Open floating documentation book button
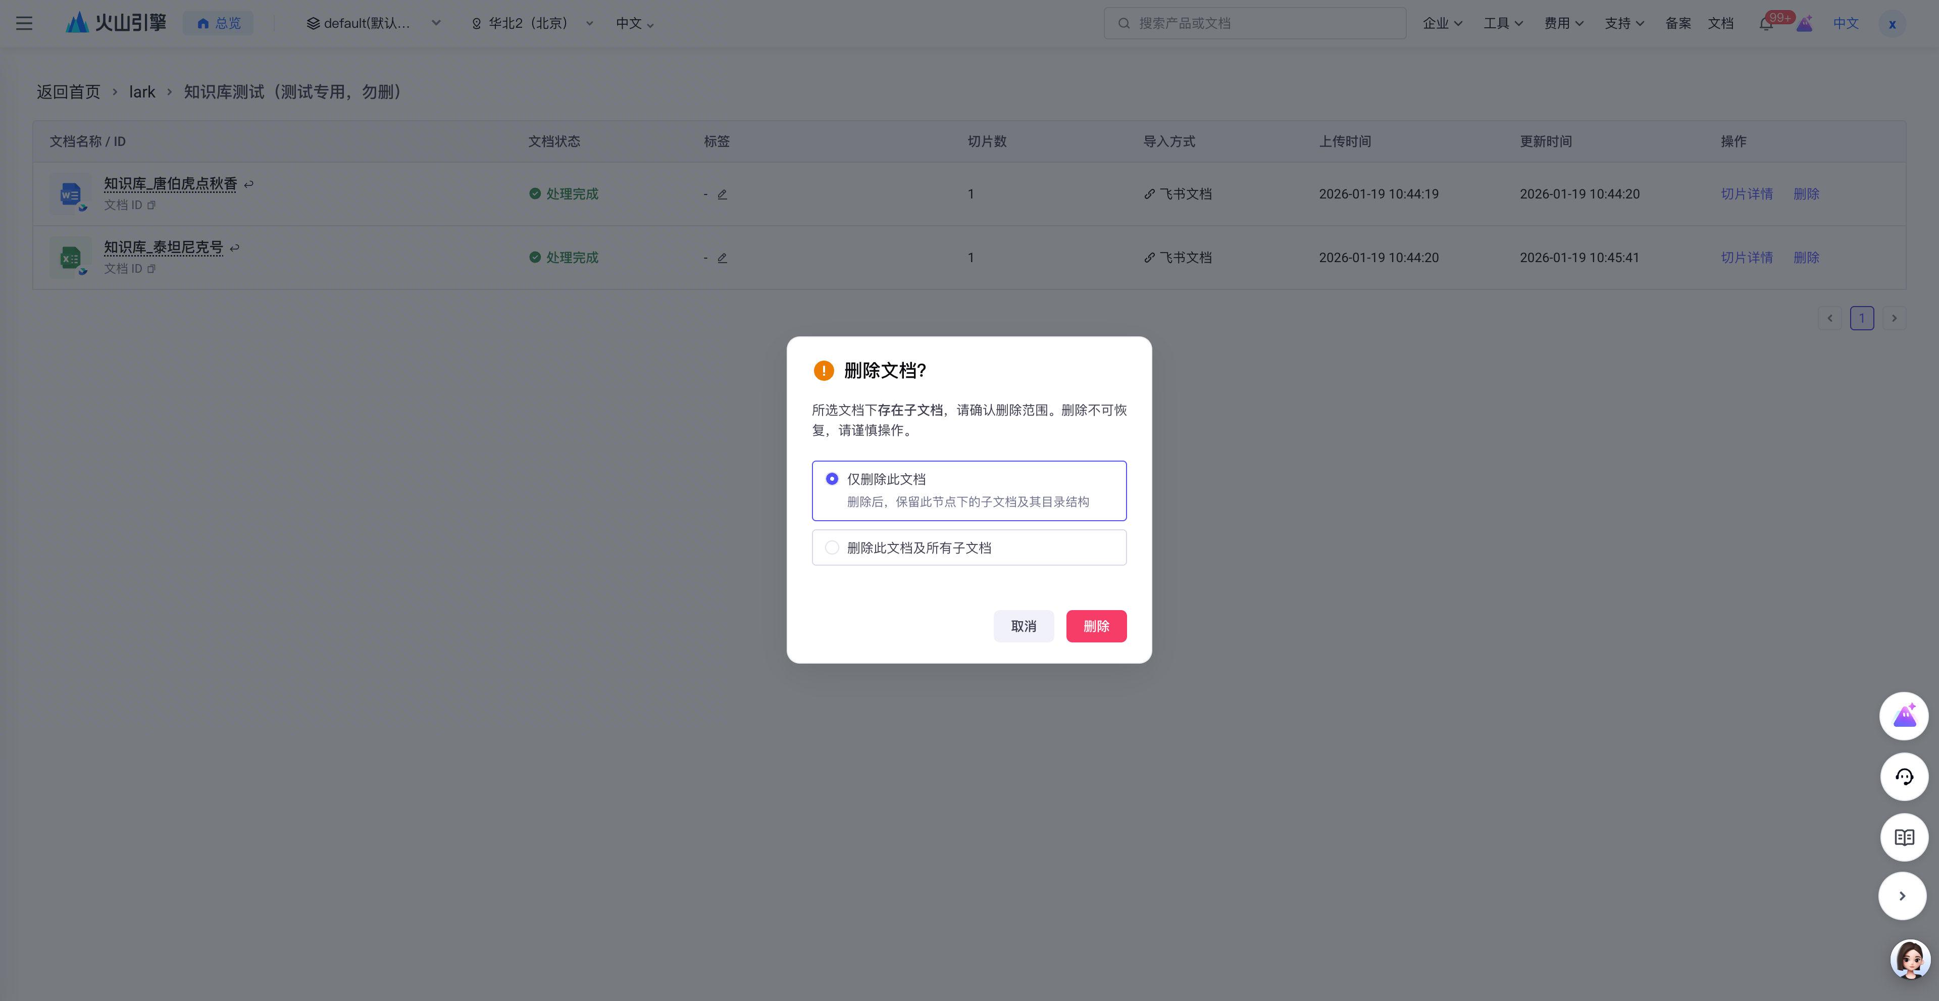The height and width of the screenshot is (1001, 1939). tap(1904, 837)
